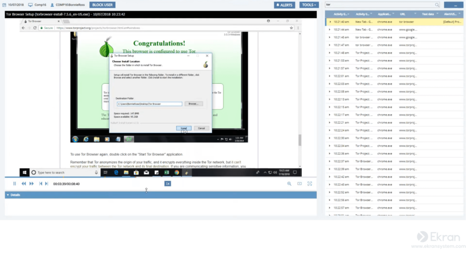
Task: Open Text data column filter
Action: pos(437,14)
